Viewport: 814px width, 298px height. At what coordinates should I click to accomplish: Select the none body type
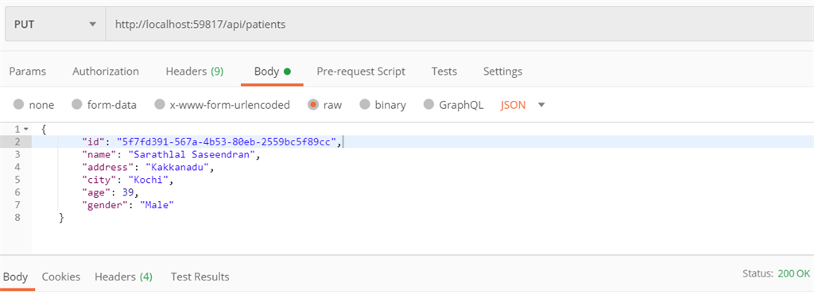pyautogui.click(x=33, y=105)
